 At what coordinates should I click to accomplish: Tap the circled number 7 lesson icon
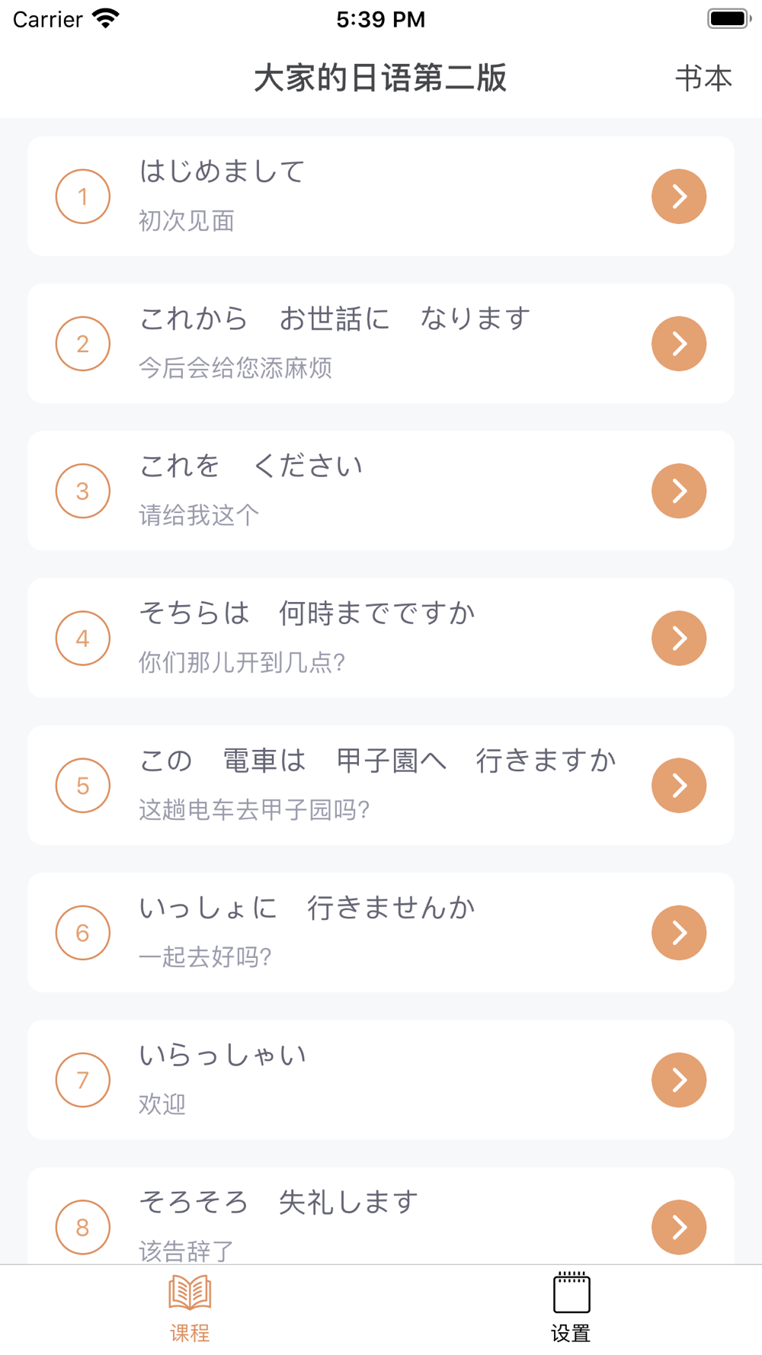click(x=83, y=1080)
